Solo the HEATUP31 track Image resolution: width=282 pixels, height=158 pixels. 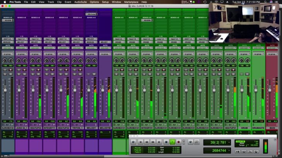pyautogui.click(x=228, y=74)
